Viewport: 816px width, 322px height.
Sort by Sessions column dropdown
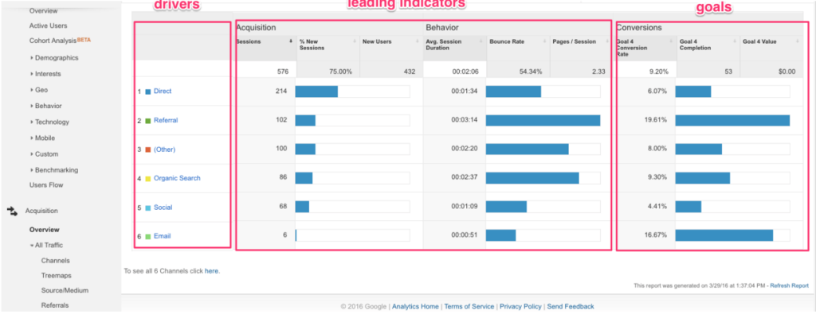(291, 41)
